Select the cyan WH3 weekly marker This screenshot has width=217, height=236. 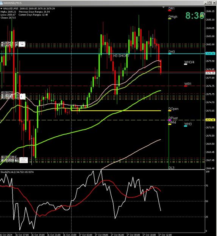186,126
